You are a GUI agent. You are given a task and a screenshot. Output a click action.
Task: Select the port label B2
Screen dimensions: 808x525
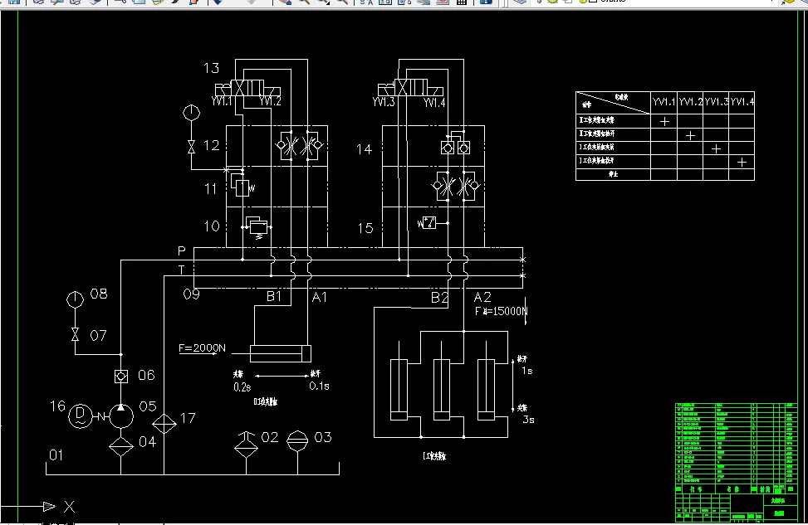(x=439, y=298)
